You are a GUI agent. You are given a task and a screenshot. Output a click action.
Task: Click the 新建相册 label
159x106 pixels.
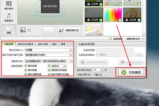coord(118,39)
